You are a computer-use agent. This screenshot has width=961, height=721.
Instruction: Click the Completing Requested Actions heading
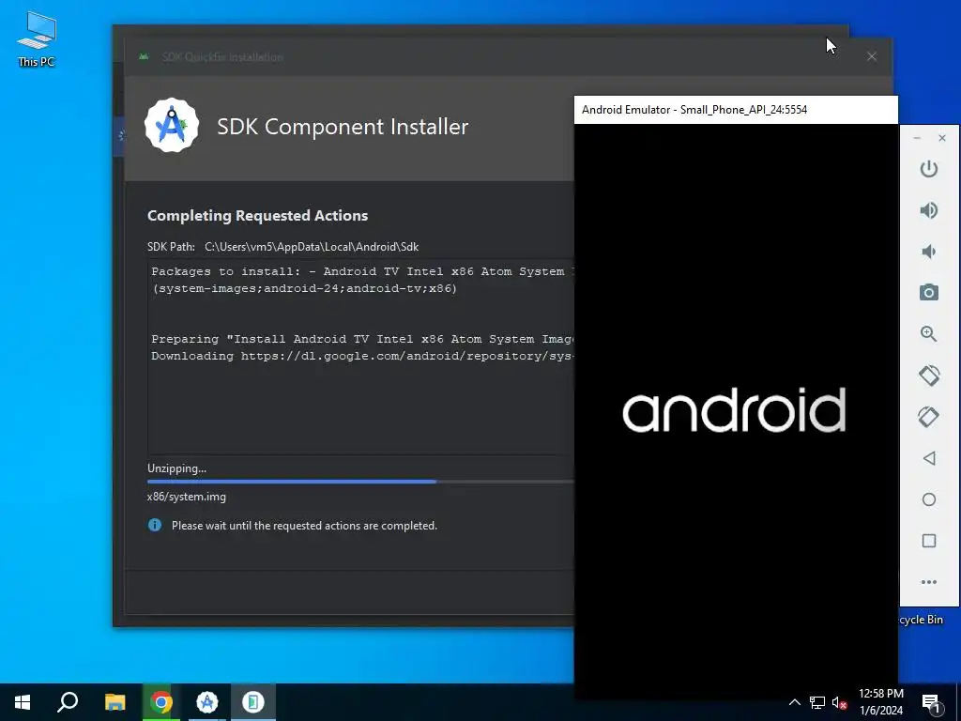(257, 215)
